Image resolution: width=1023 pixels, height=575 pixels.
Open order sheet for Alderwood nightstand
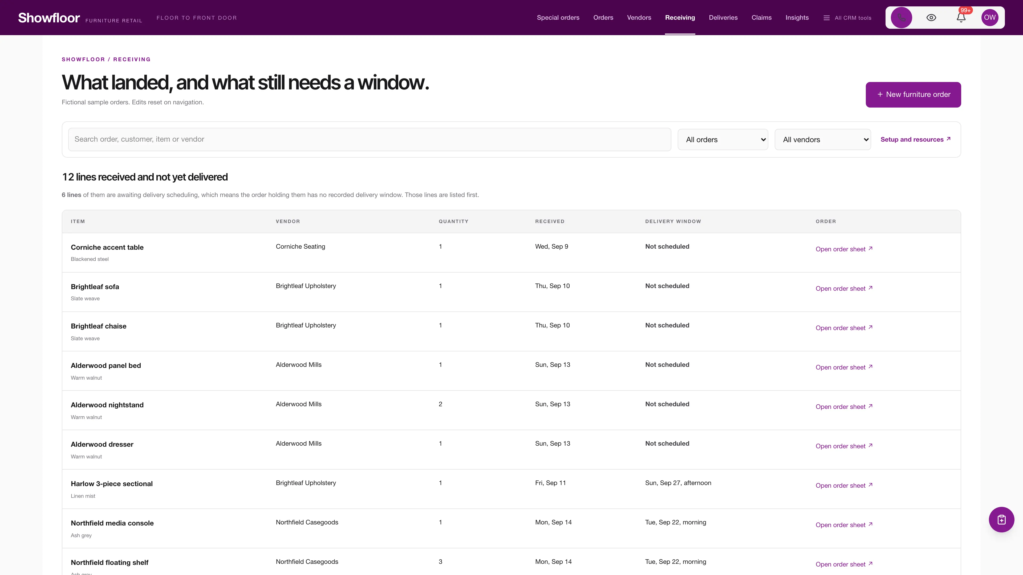(844, 407)
